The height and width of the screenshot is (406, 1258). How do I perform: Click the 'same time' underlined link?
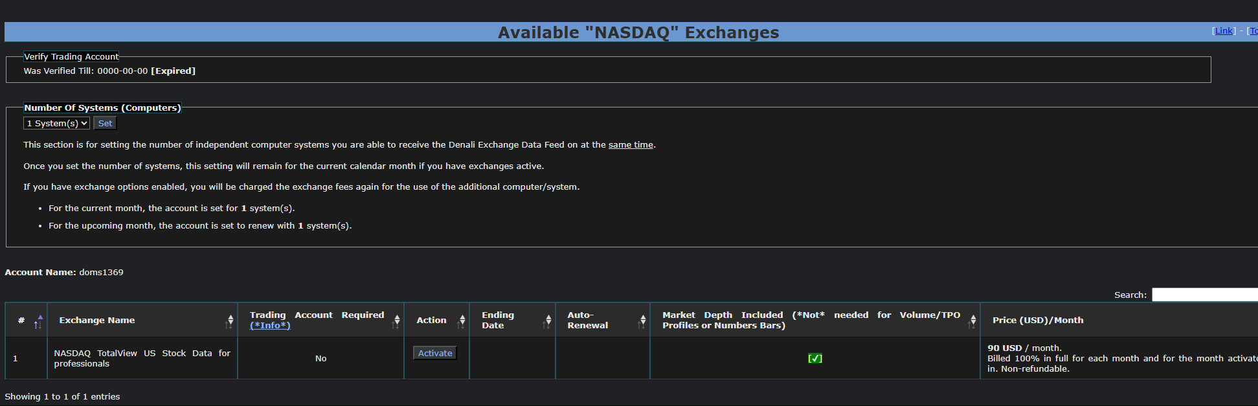click(x=631, y=144)
